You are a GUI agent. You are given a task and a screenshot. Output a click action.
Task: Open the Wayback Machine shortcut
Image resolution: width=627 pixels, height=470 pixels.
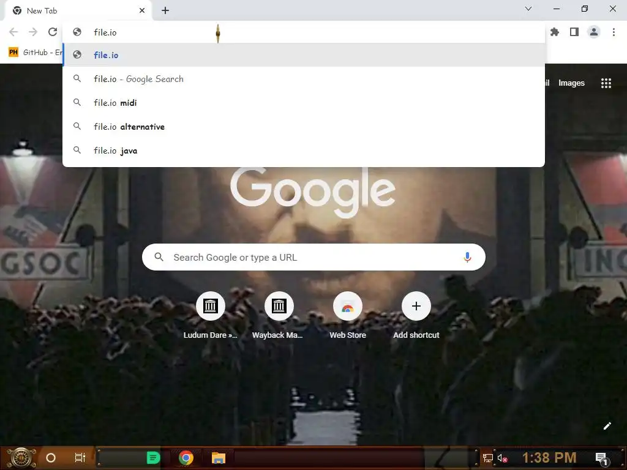click(279, 316)
